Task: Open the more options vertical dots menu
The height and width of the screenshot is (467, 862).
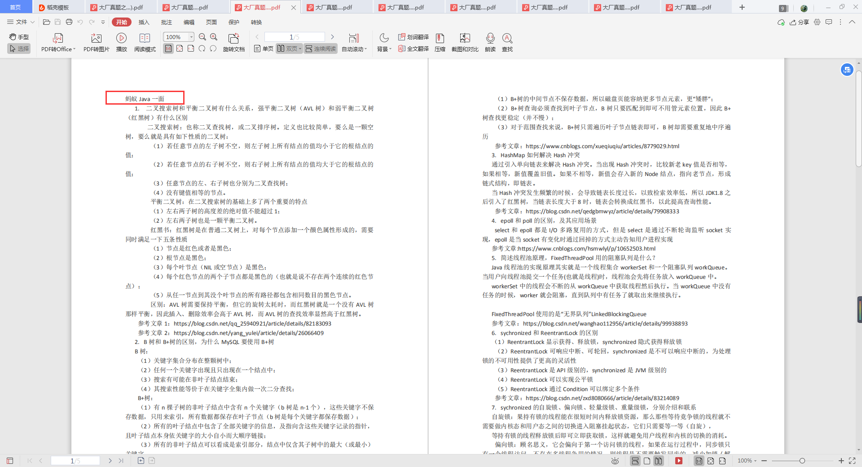Action: pyautogui.click(x=840, y=22)
